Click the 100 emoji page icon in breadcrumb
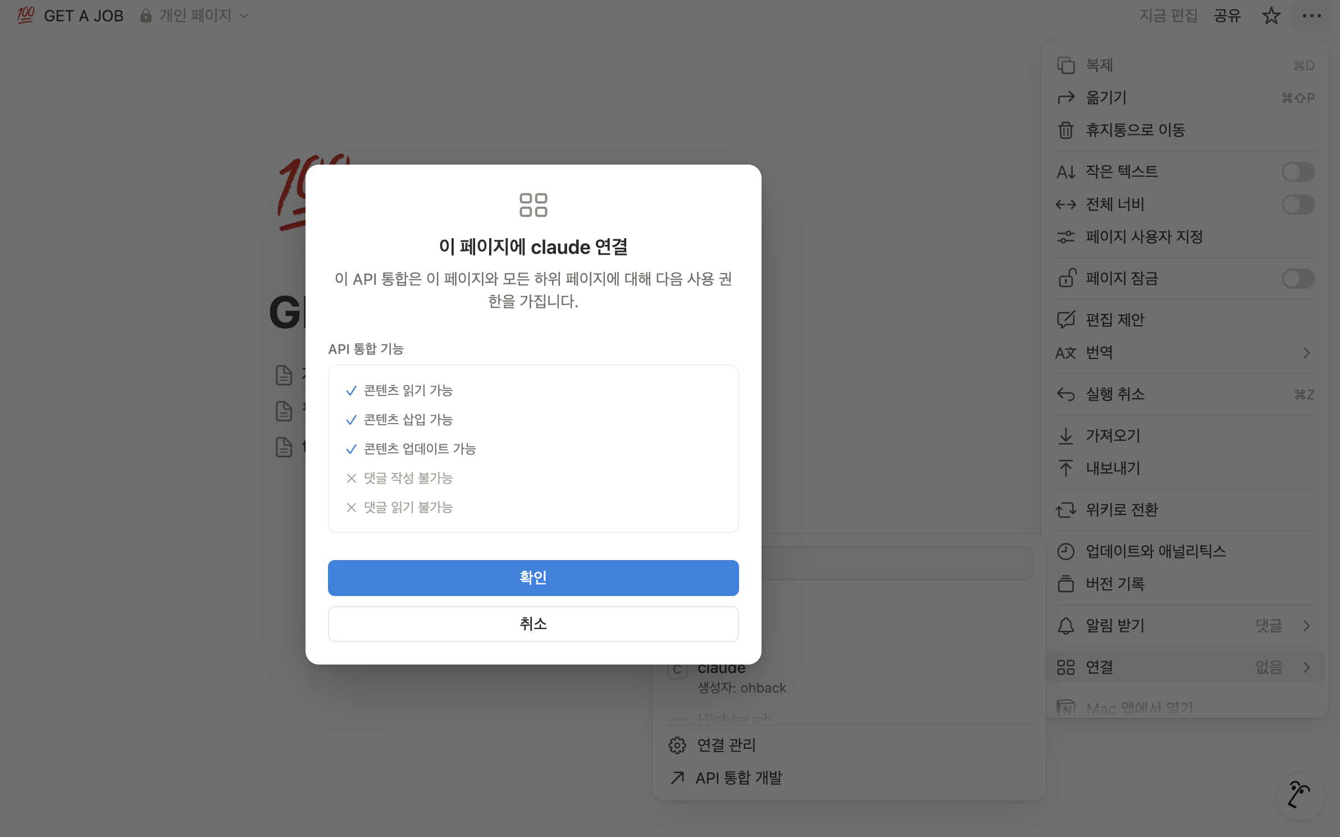The width and height of the screenshot is (1340, 837). click(x=25, y=15)
